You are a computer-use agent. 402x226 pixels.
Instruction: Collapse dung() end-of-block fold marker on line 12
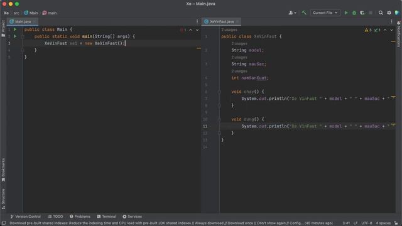pyautogui.click(x=219, y=133)
